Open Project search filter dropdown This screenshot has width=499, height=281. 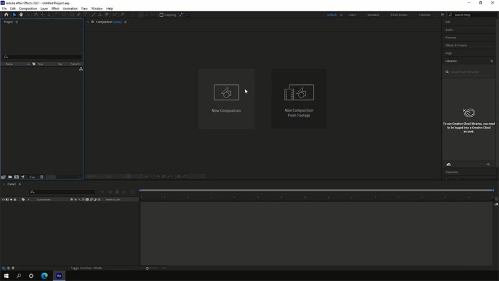click(x=6, y=57)
